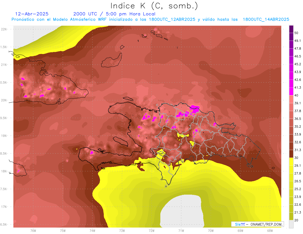Click the latitude axis label "22N"

tap(4, 29)
